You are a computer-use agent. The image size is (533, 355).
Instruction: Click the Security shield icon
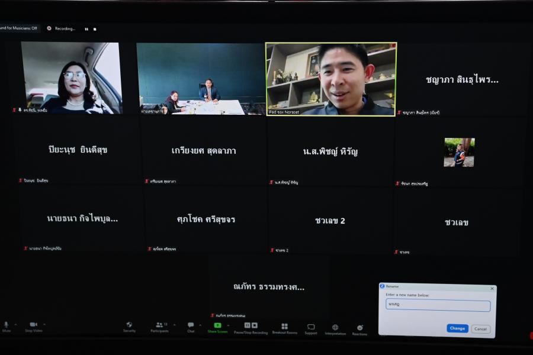coord(129,325)
